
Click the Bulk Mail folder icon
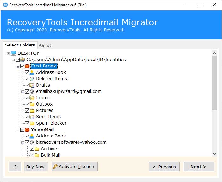tap(37, 155)
